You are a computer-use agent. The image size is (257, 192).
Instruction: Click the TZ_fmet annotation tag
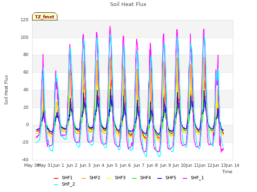pyautogui.click(x=45, y=17)
